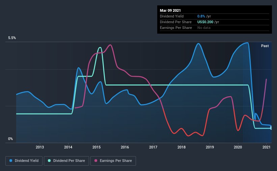Select the 2017 x-axis label

point(153,147)
